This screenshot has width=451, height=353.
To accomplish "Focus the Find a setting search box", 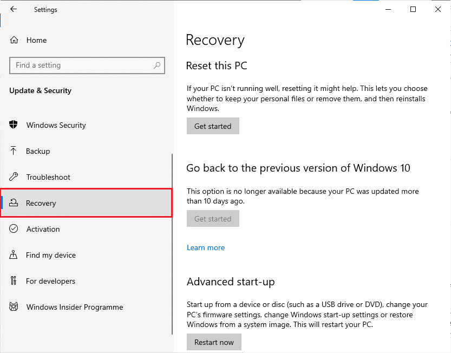I will (87, 66).
